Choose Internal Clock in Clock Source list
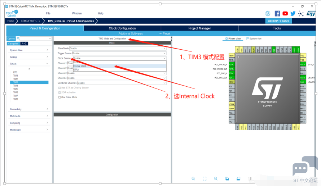The width and height of the screenshot is (321, 186). click(x=119, y=66)
